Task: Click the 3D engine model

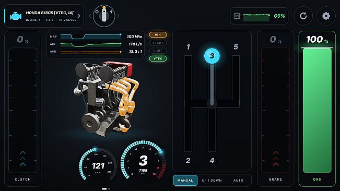Action: pyautogui.click(x=107, y=99)
